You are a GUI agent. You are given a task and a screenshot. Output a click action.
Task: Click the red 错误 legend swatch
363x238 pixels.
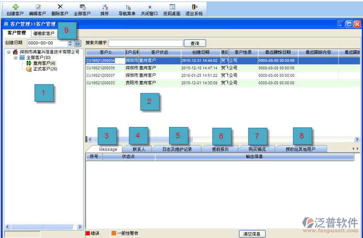[x=88, y=233]
